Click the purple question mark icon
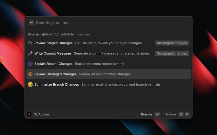This screenshot has height=135, width=217. [31, 64]
